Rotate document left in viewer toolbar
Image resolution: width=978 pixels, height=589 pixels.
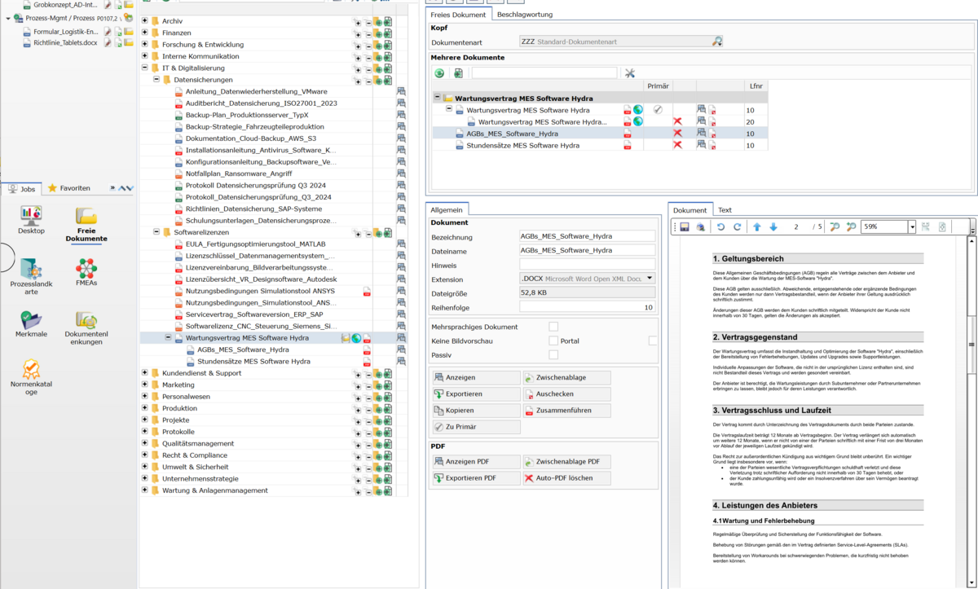coord(720,227)
